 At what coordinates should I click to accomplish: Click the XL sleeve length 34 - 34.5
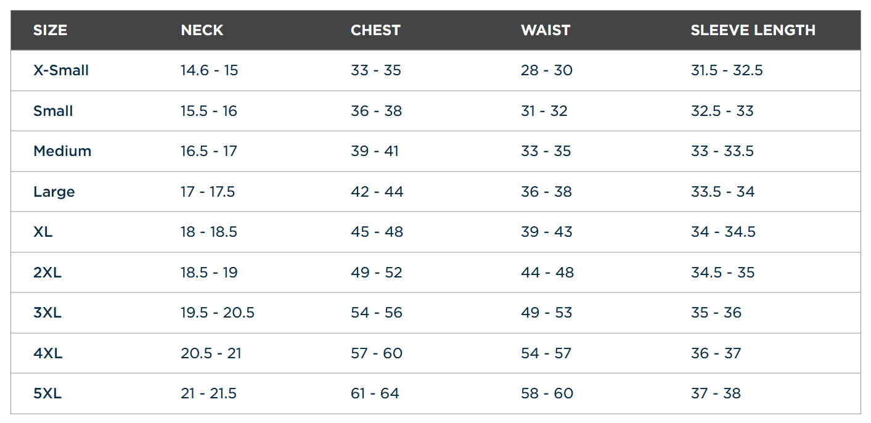tap(723, 232)
